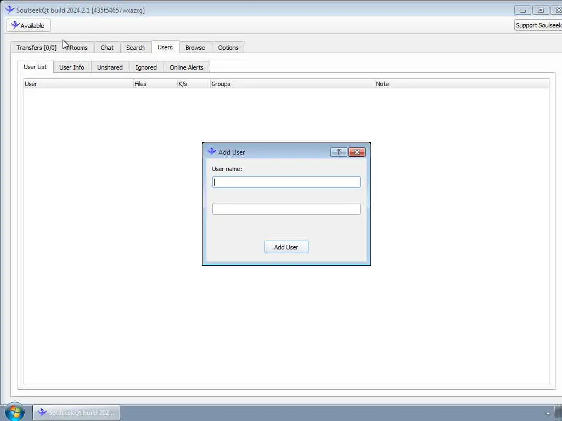Click the Soulseek bird icon in main title bar
Viewport: 562px width, 421px height.
10,10
